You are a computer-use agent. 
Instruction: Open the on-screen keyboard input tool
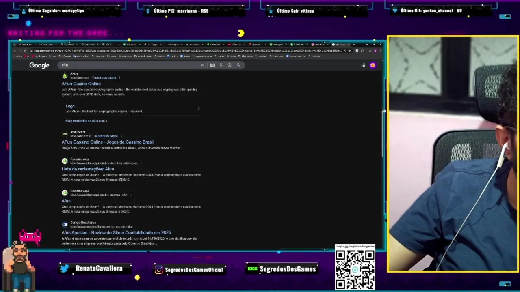212,65
